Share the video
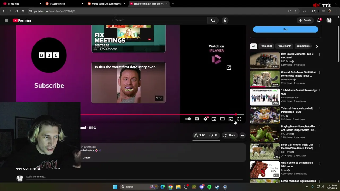Image resolution: width=340 pixels, height=191 pixels. coord(229,135)
